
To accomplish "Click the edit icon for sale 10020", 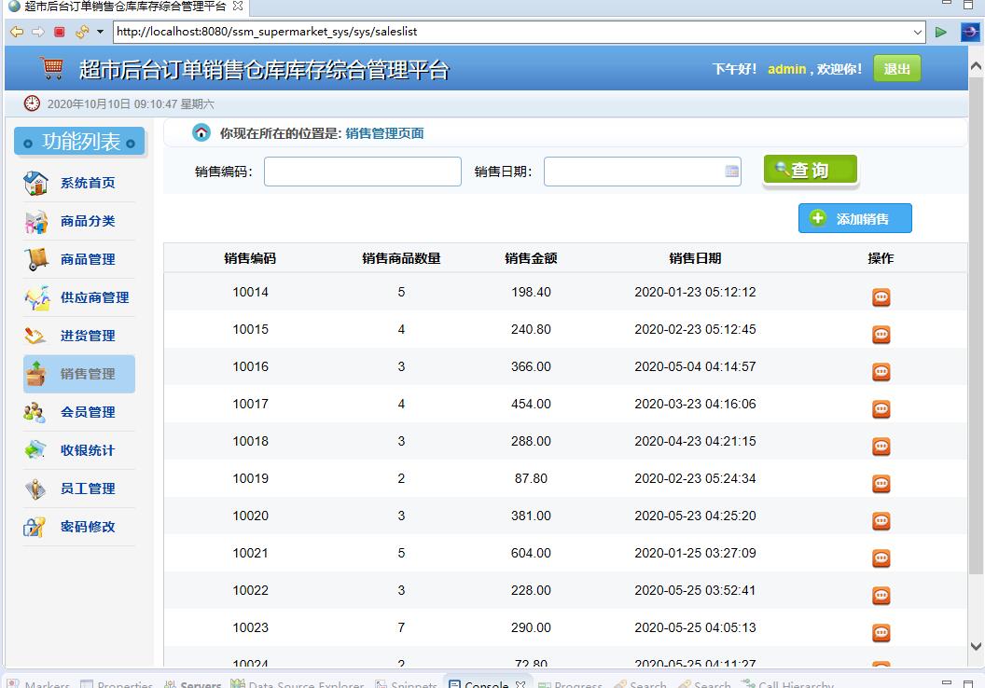I will point(881,521).
